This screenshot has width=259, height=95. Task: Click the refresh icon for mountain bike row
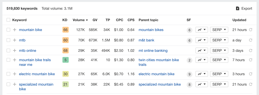click(x=251, y=30)
